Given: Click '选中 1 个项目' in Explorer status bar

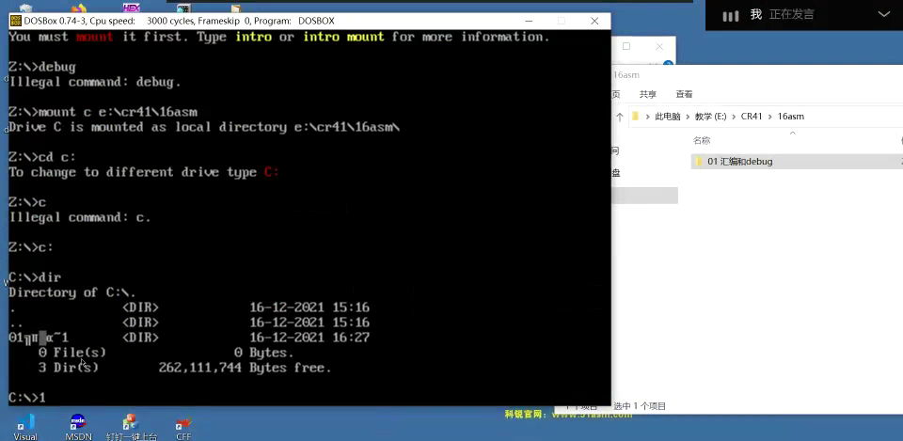Looking at the screenshot, I should pos(640,406).
